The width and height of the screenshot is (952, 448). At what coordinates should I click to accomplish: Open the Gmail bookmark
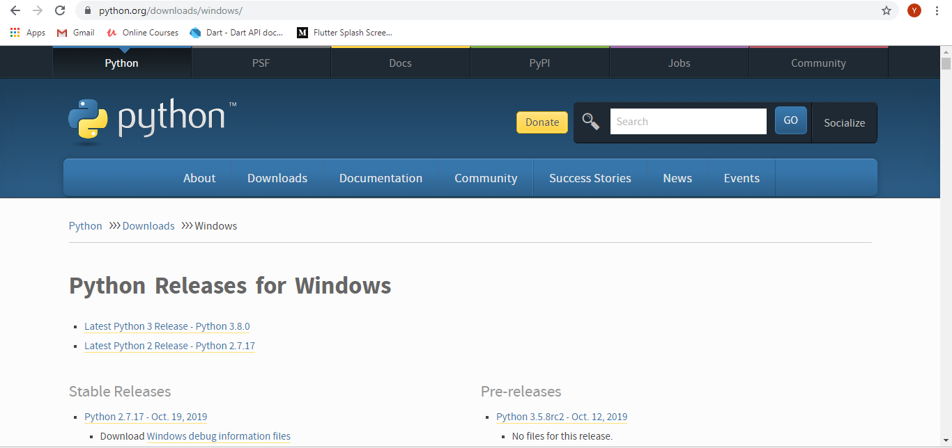tap(75, 32)
